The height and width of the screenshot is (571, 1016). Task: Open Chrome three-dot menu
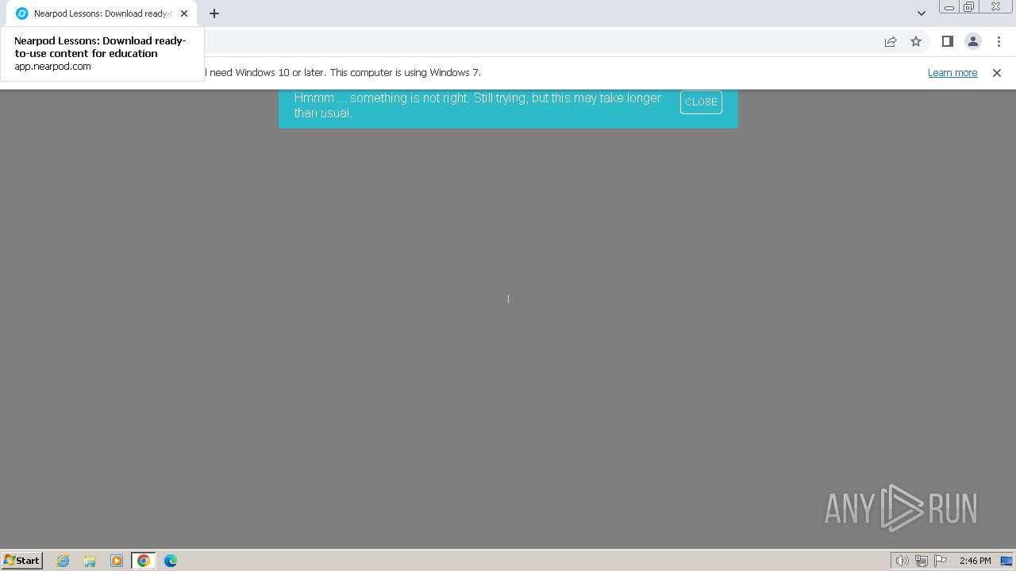click(999, 41)
